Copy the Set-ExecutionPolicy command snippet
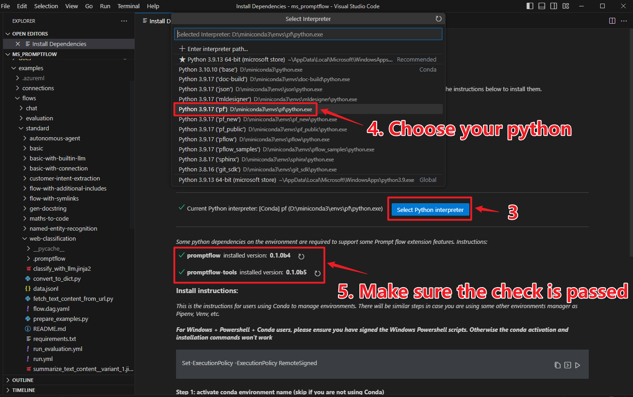Viewport: 633px width, 397px height. pos(557,365)
